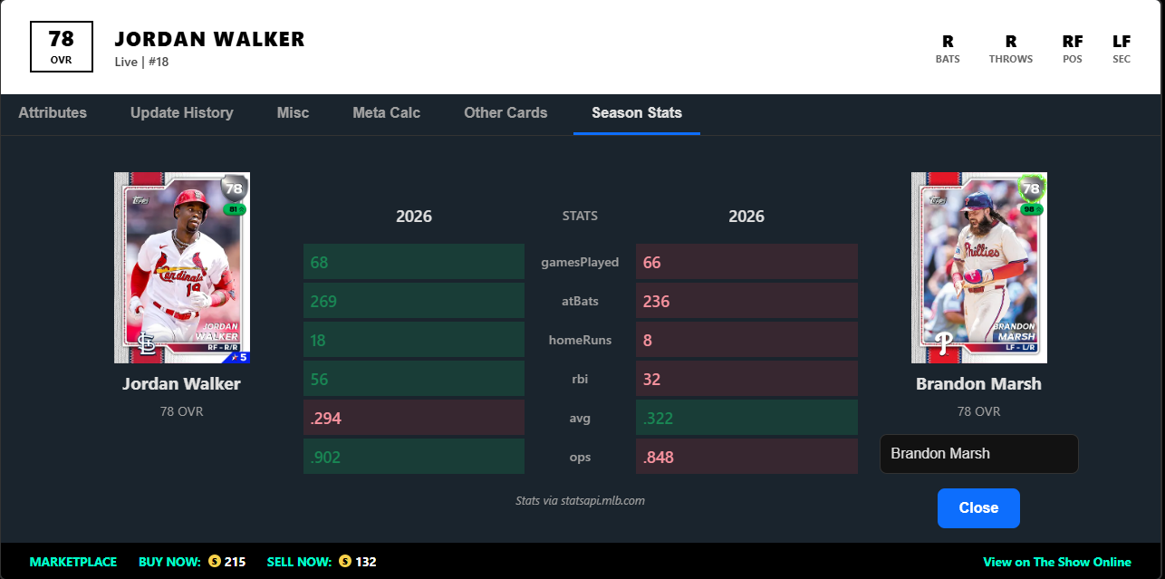The height and width of the screenshot is (579, 1165).
Task: Click the Brandon Marsh name below card
Action: tap(979, 383)
